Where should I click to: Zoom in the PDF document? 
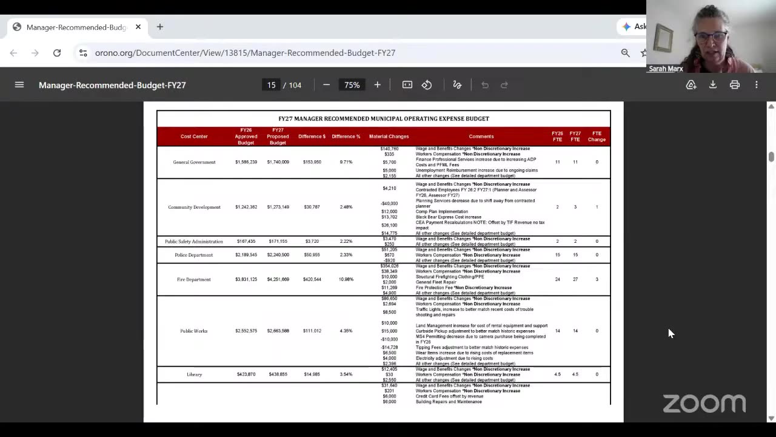pyautogui.click(x=377, y=85)
